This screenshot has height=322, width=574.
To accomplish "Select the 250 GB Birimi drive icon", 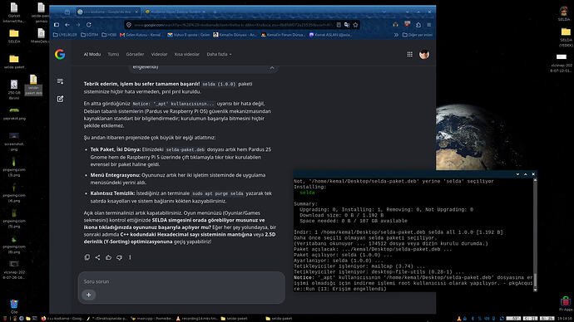I will click(14, 90).
